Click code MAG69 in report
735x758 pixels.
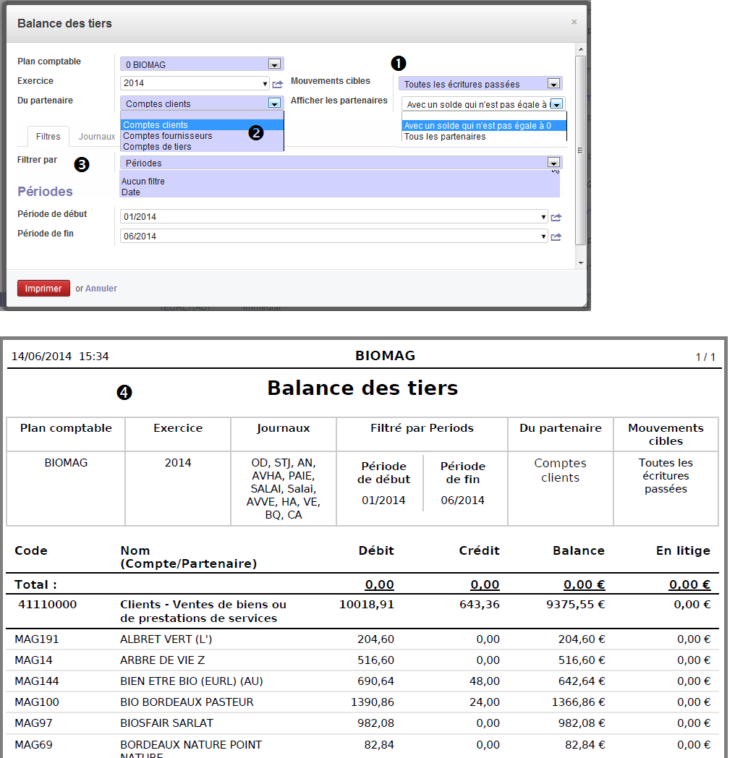33,744
